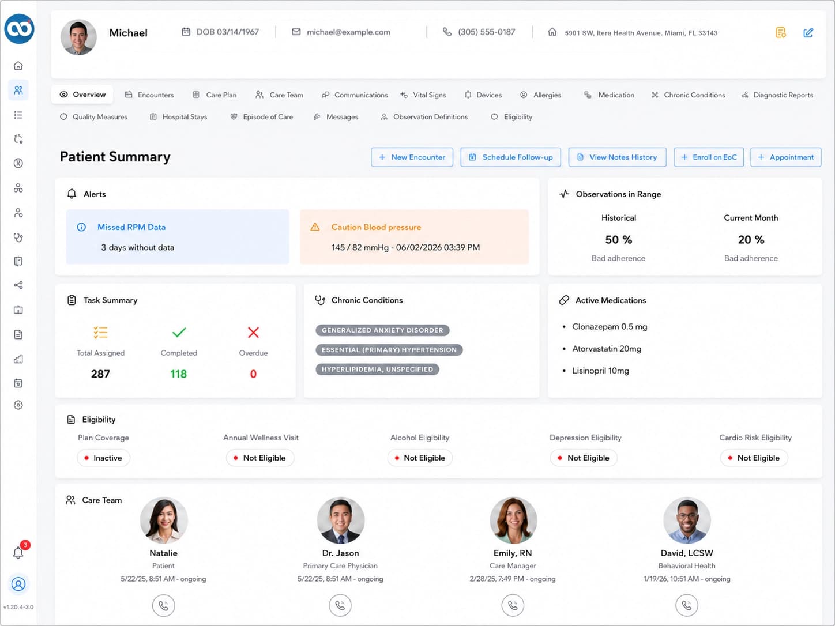Call Emily, RN using her phone icon
The image size is (835, 626).
click(x=513, y=605)
